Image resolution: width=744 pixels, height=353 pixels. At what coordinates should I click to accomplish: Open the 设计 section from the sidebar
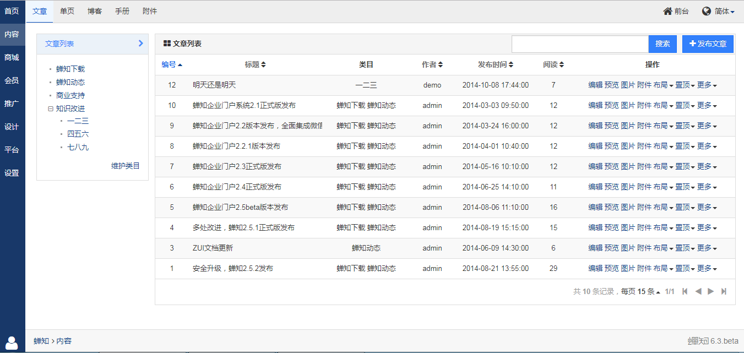tap(12, 126)
